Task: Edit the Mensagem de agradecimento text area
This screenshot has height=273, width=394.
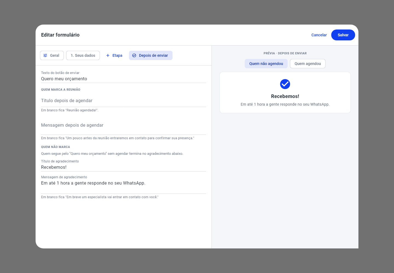Action: (123, 186)
